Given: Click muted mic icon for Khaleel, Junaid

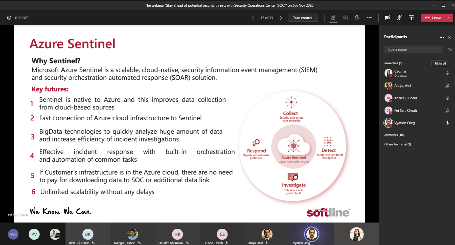Looking at the screenshot, I should pyautogui.click(x=447, y=98).
